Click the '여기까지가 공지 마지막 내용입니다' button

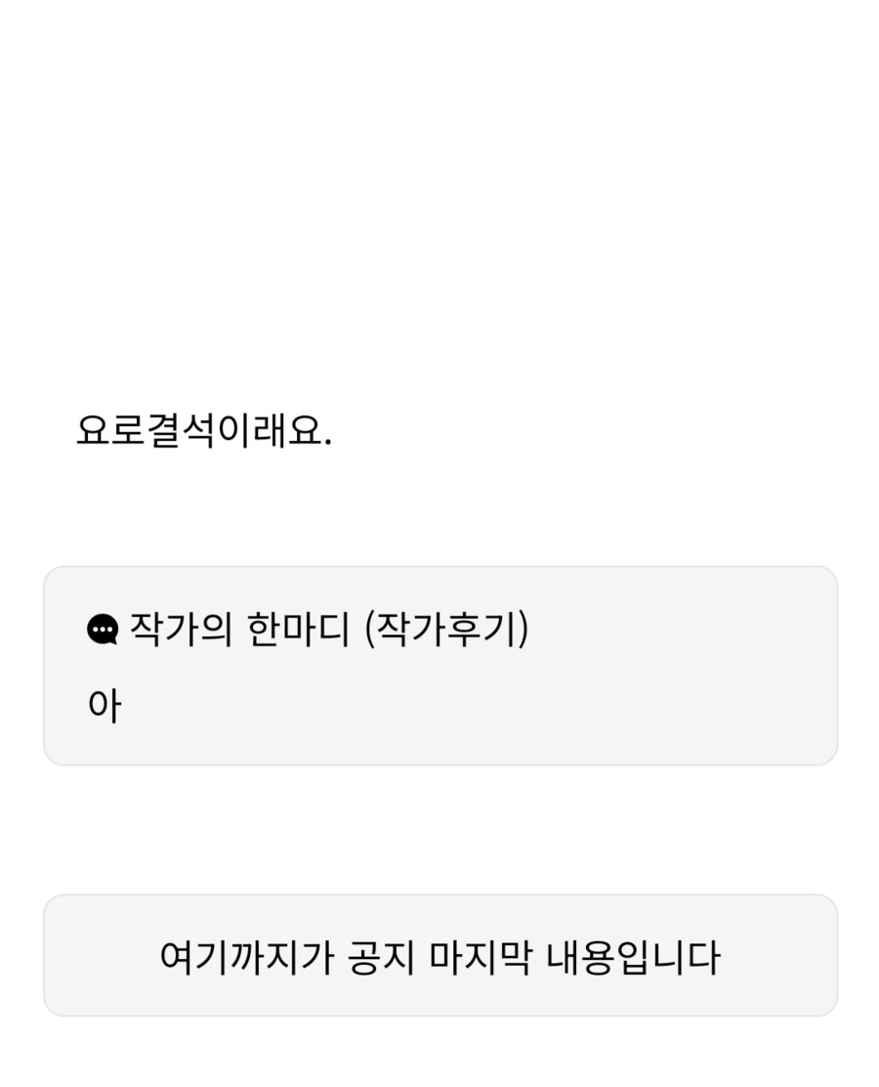point(439,956)
